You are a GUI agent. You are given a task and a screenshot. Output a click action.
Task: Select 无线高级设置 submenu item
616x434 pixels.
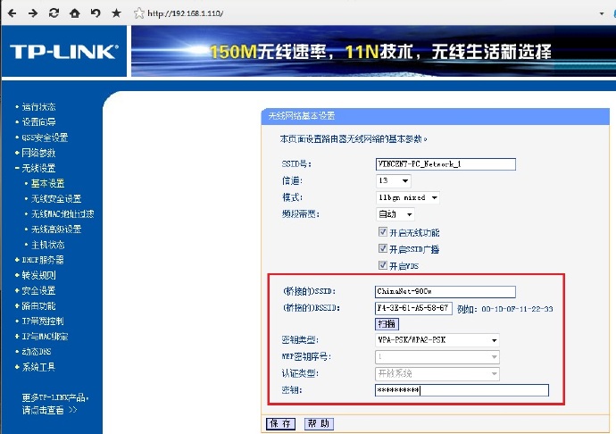pos(56,230)
